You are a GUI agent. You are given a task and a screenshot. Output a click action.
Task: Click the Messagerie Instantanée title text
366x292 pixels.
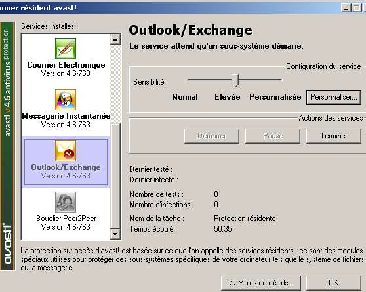click(66, 116)
